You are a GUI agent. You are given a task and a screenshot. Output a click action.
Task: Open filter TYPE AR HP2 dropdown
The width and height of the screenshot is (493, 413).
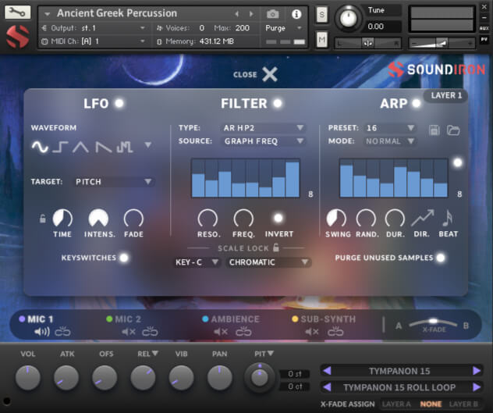click(264, 128)
